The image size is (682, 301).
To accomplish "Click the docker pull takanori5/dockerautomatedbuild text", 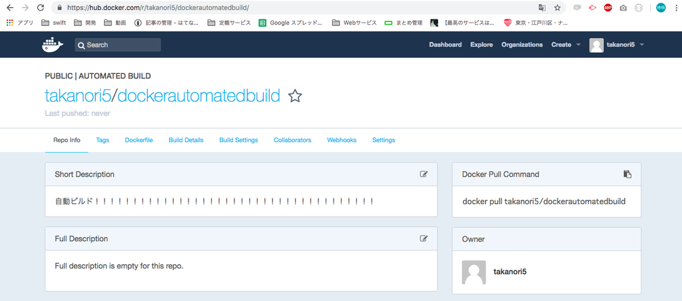I will (543, 201).
